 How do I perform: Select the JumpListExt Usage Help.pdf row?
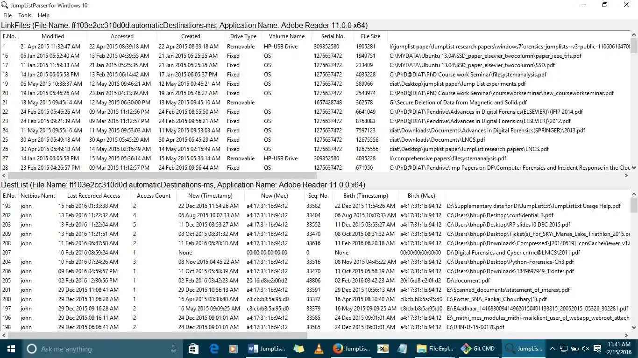315,206
